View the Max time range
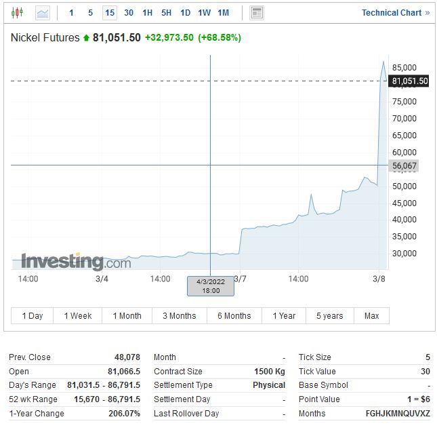 point(371,316)
